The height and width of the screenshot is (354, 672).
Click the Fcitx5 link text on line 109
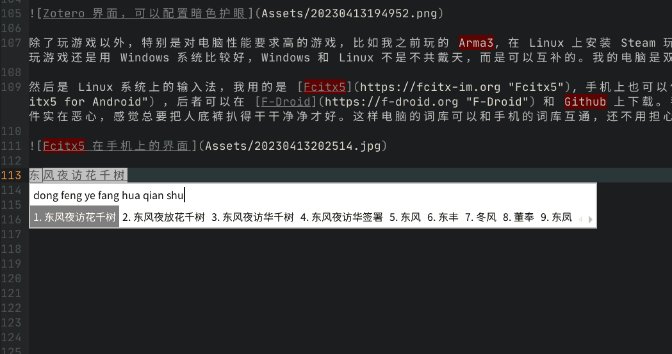click(324, 87)
